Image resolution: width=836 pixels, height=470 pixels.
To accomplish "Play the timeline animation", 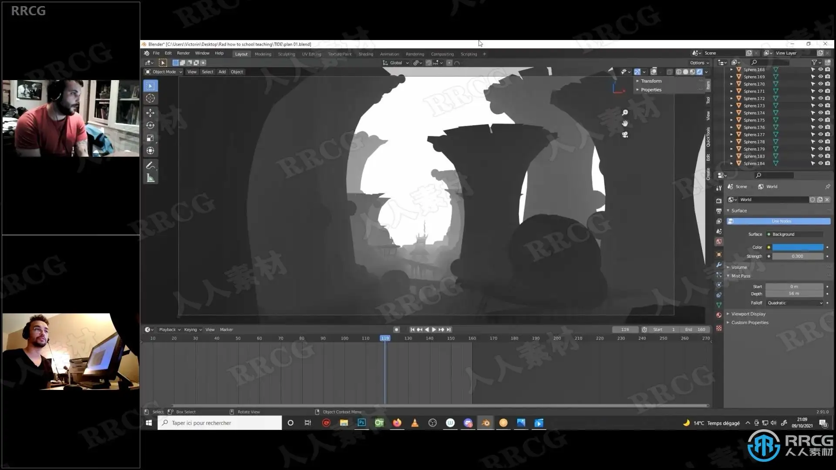I will pyautogui.click(x=434, y=329).
